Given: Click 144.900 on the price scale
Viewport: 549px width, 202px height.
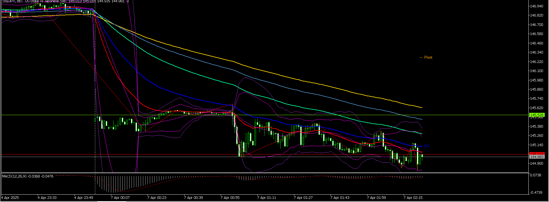Looking at the screenshot, I should point(536,164).
